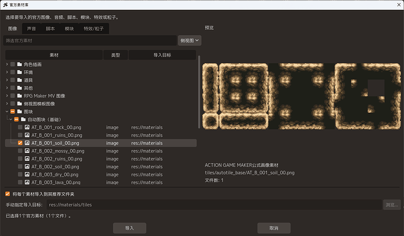Expand the RPG Maker MV 图像 folder
The width and height of the screenshot is (404, 236).
pyautogui.click(x=7, y=96)
